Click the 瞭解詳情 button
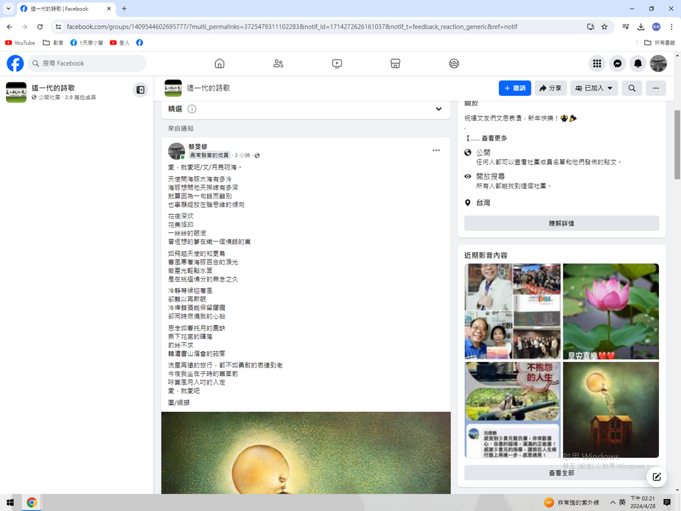Viewport: 681px width, 511px height. (561, 224)
